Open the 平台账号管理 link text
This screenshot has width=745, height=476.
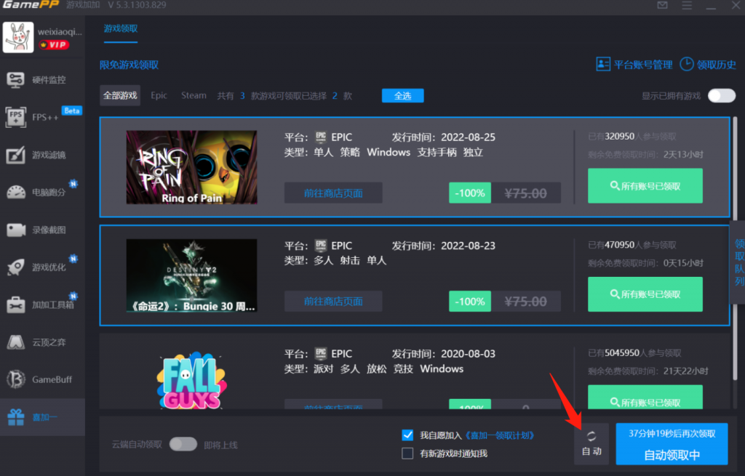point(643,65)
